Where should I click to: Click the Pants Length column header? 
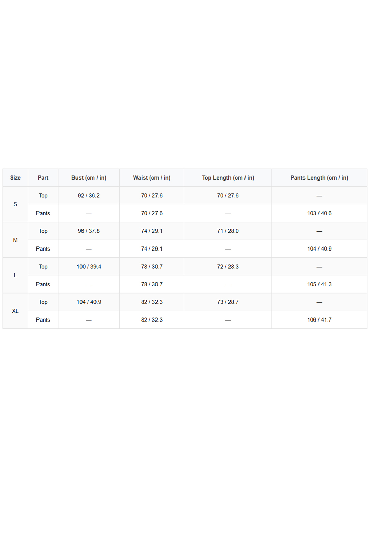click(319, 178)
